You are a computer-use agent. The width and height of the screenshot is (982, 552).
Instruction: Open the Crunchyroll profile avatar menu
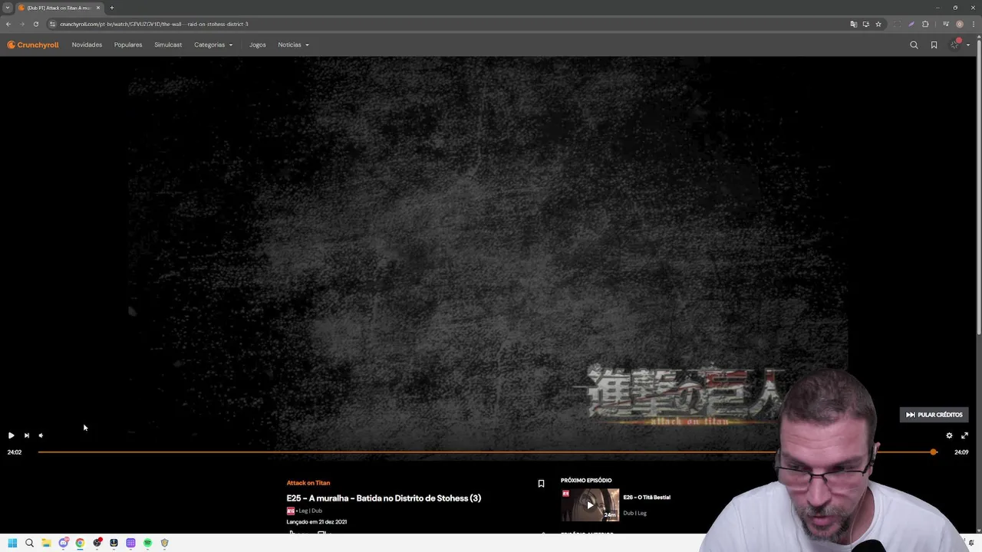tap(954, 45)
